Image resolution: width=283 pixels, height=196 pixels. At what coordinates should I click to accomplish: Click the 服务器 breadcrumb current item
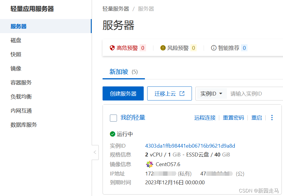point(146,8)
